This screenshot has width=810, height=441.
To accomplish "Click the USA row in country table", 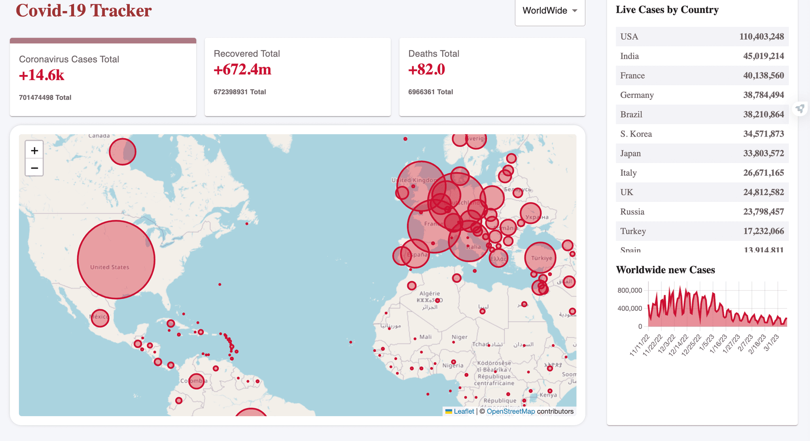I will click(x=702, y=37).
